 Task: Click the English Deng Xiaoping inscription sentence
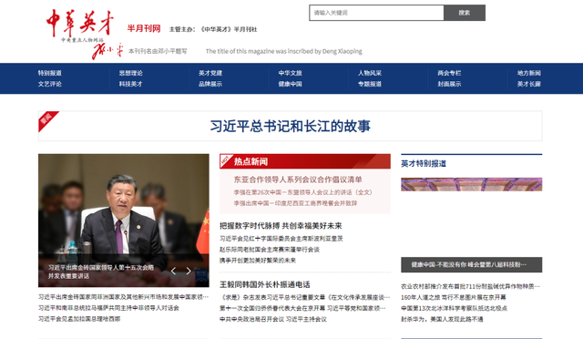coord(283,51)
